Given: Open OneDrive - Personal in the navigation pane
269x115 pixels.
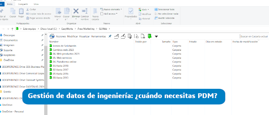Looking at the screenshot, I should (13, 111).
